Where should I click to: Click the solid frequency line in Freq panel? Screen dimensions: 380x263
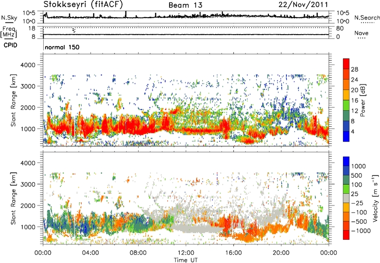pos(186,34)
